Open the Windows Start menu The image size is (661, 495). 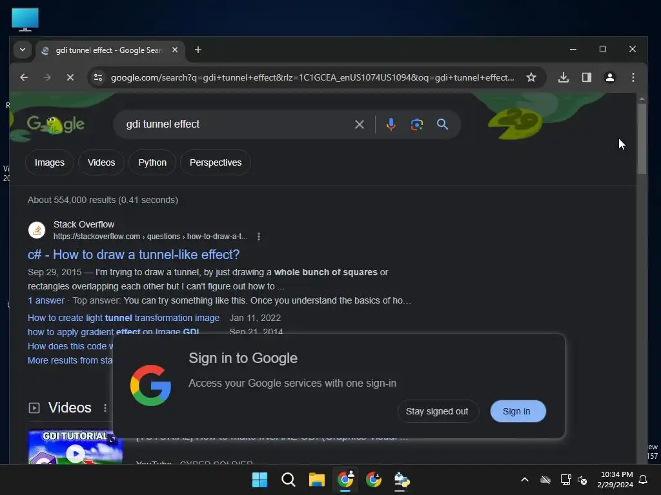pyautogui.click(x=259, y=480)
